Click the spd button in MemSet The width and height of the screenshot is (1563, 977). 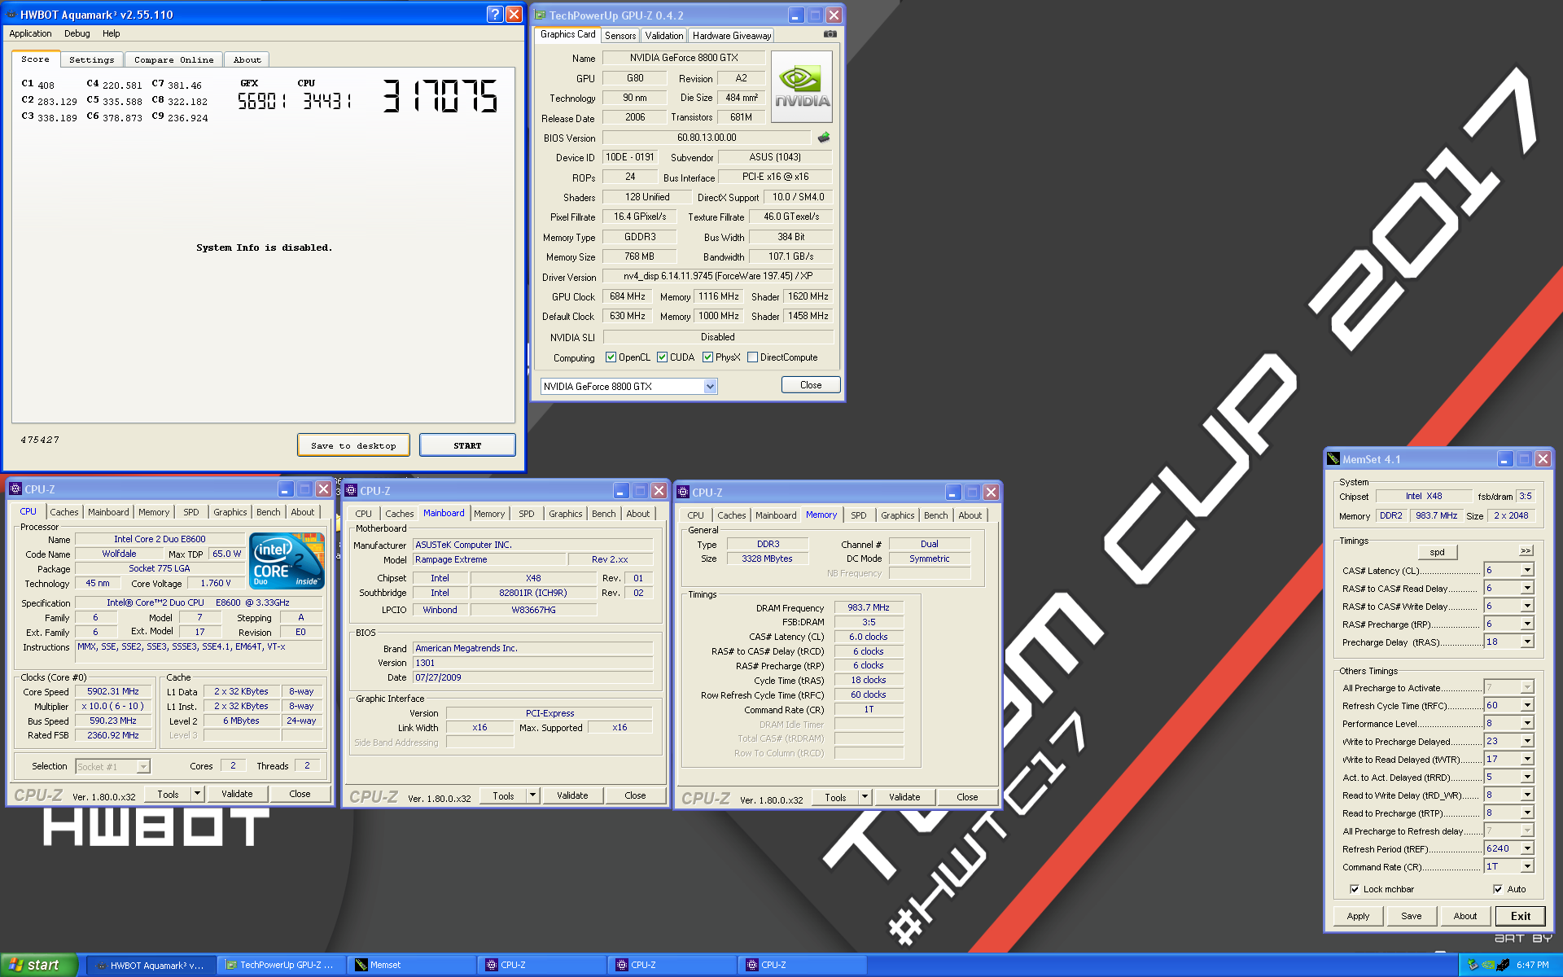coord(1437,552)
